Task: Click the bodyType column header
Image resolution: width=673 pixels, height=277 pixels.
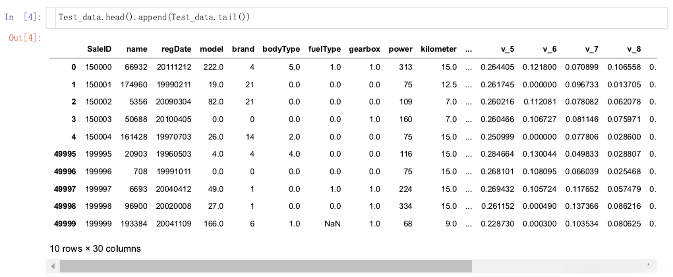Action: tap(281, 49)
